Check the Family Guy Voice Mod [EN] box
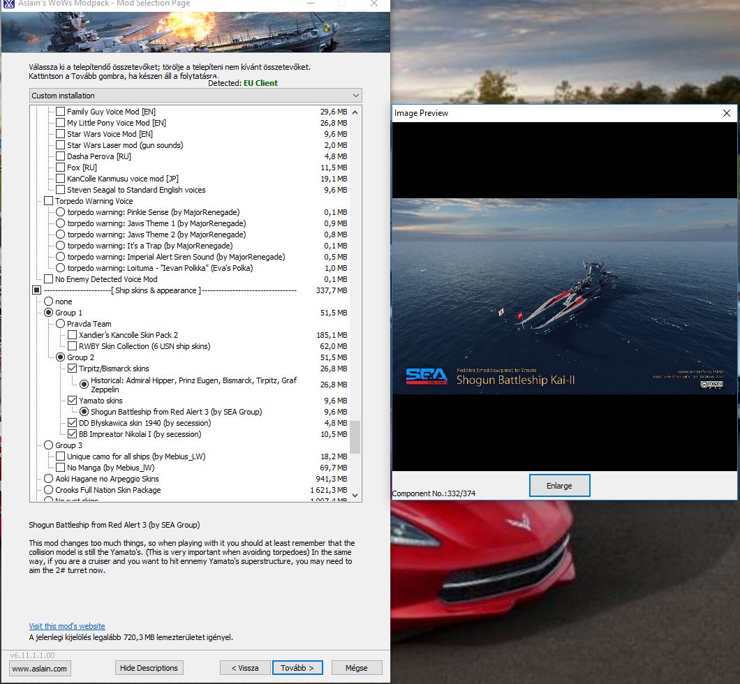This screenshot has height=684, width=740. 61,112
